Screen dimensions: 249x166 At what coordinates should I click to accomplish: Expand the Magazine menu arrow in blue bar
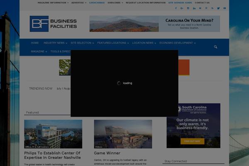[46, 52]
